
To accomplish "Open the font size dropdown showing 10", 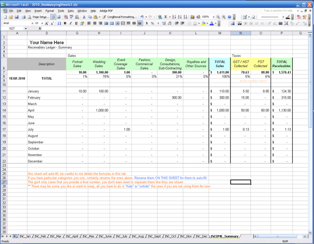I will 42,23.
